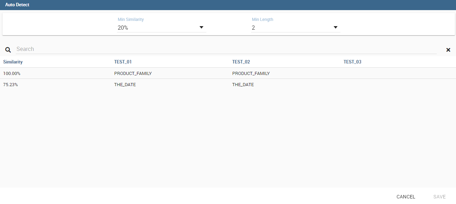The height and width of the screenshot is (204, 456).
Task: Open the Min Length dropdown arrow
Action: click(336, 28)
